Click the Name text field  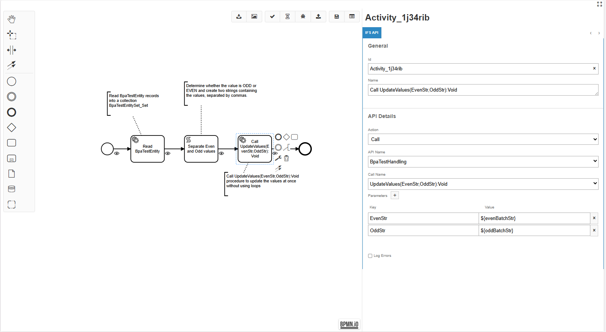pyautogui.click(x=483, y=90)
